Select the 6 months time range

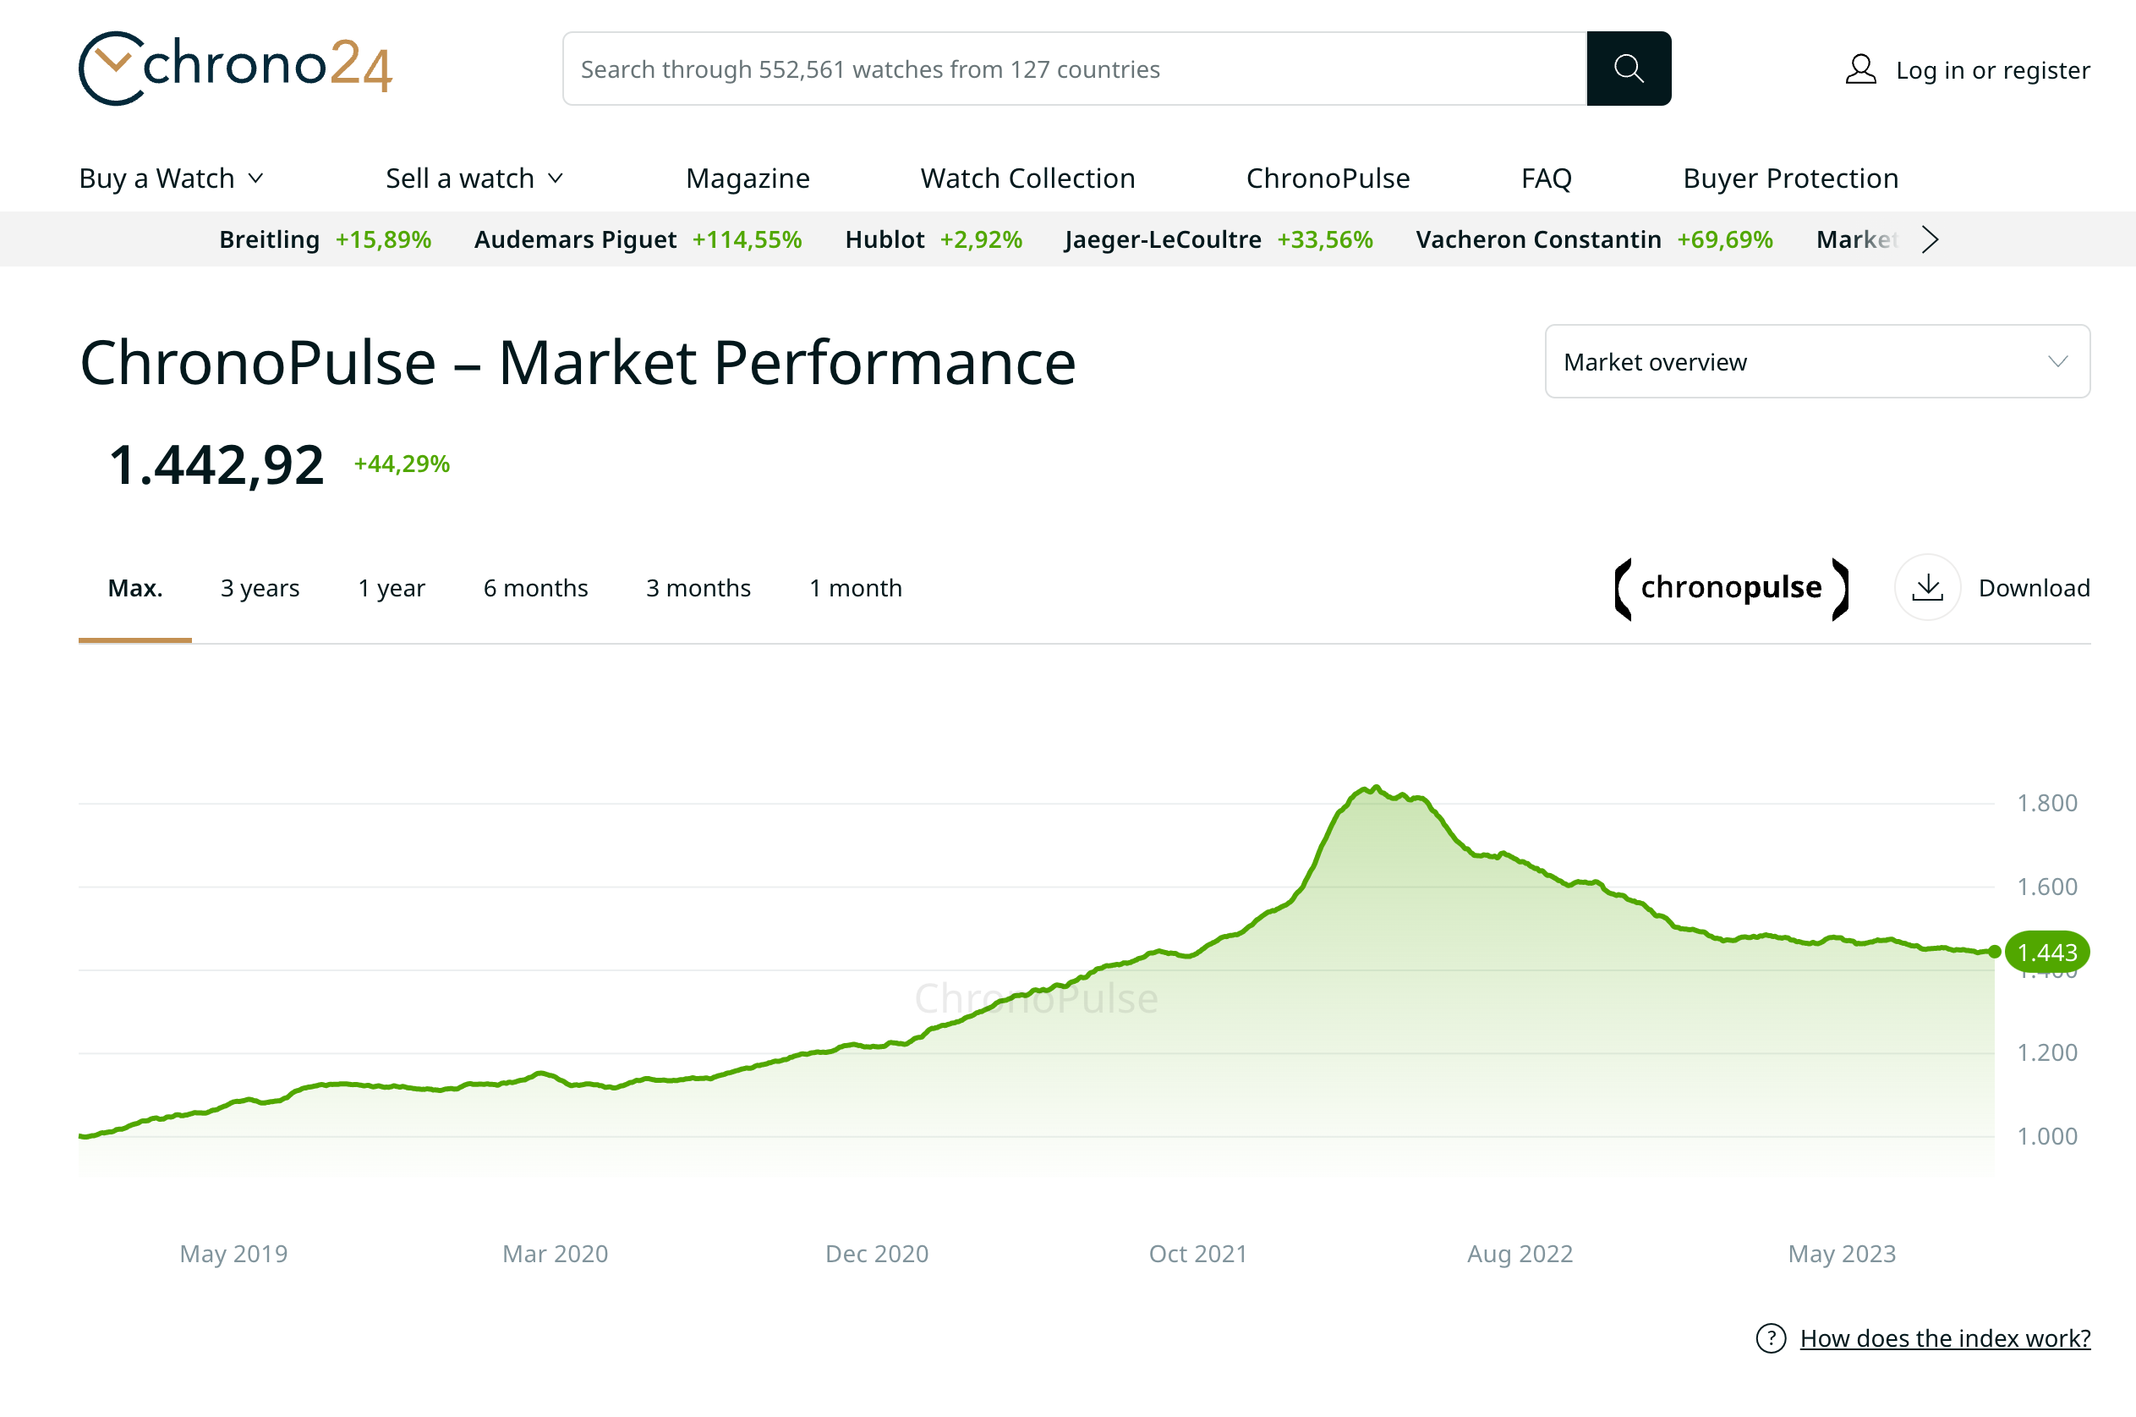(x=535, y=588)
